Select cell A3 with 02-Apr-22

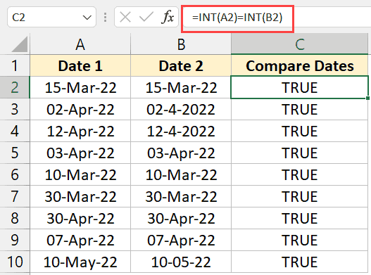click(80, 109)
